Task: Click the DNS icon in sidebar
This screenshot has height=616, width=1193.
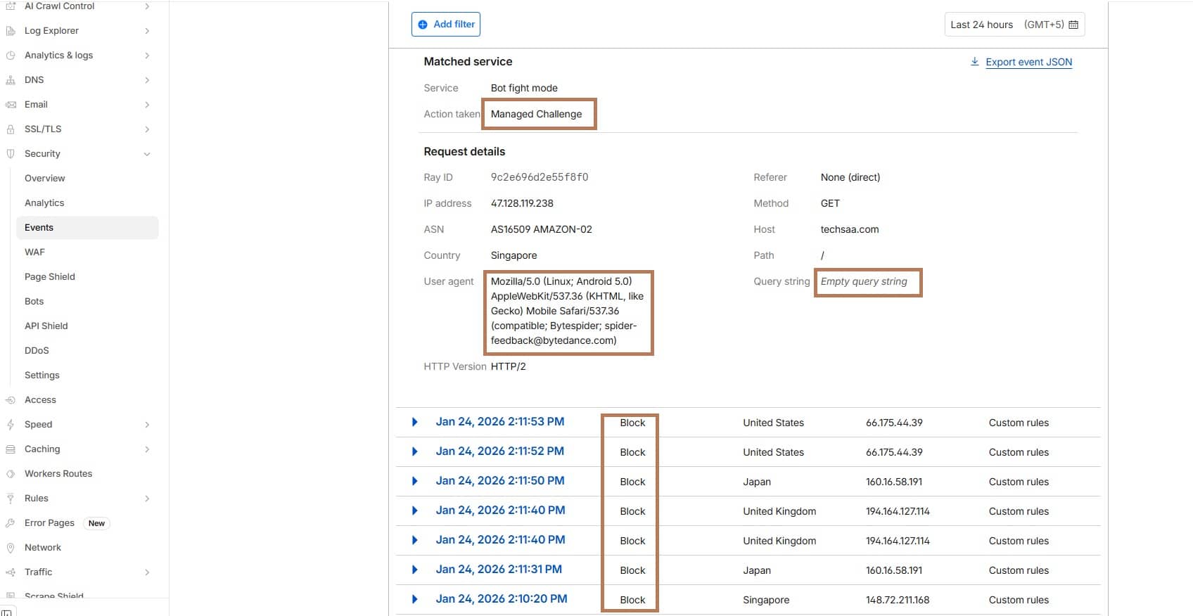Action: click(11, 80)
